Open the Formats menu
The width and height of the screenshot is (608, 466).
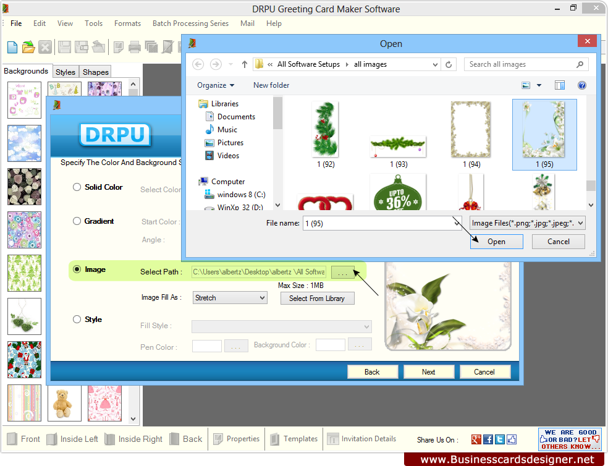tap(127, 23)
